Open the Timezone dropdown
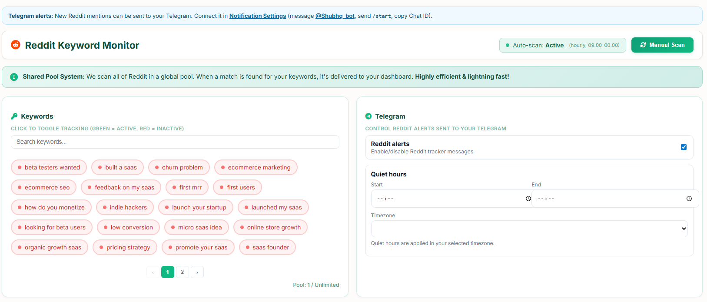This screenshot has height=302, width=707. click(529, 229)
